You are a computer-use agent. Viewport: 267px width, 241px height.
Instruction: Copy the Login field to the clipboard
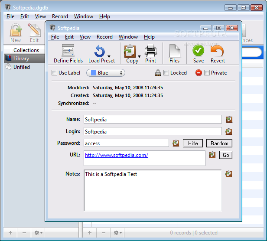click(x=229, y=131)
